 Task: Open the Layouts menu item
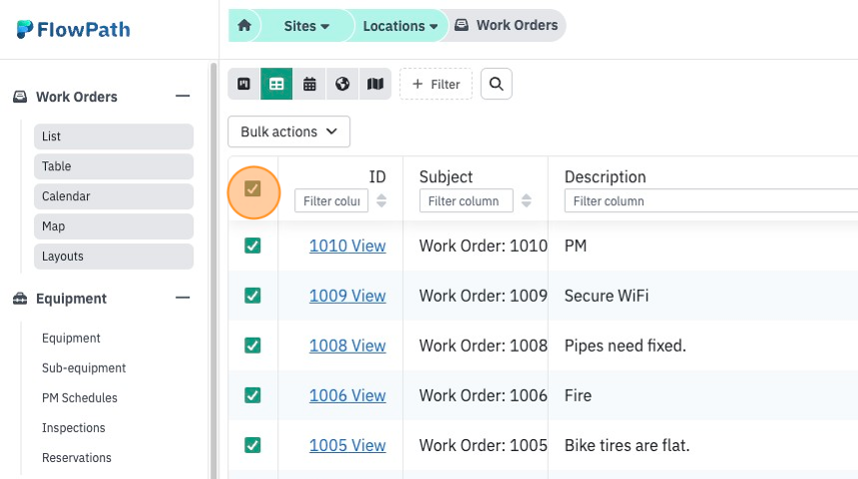click(x=114, y=256)
